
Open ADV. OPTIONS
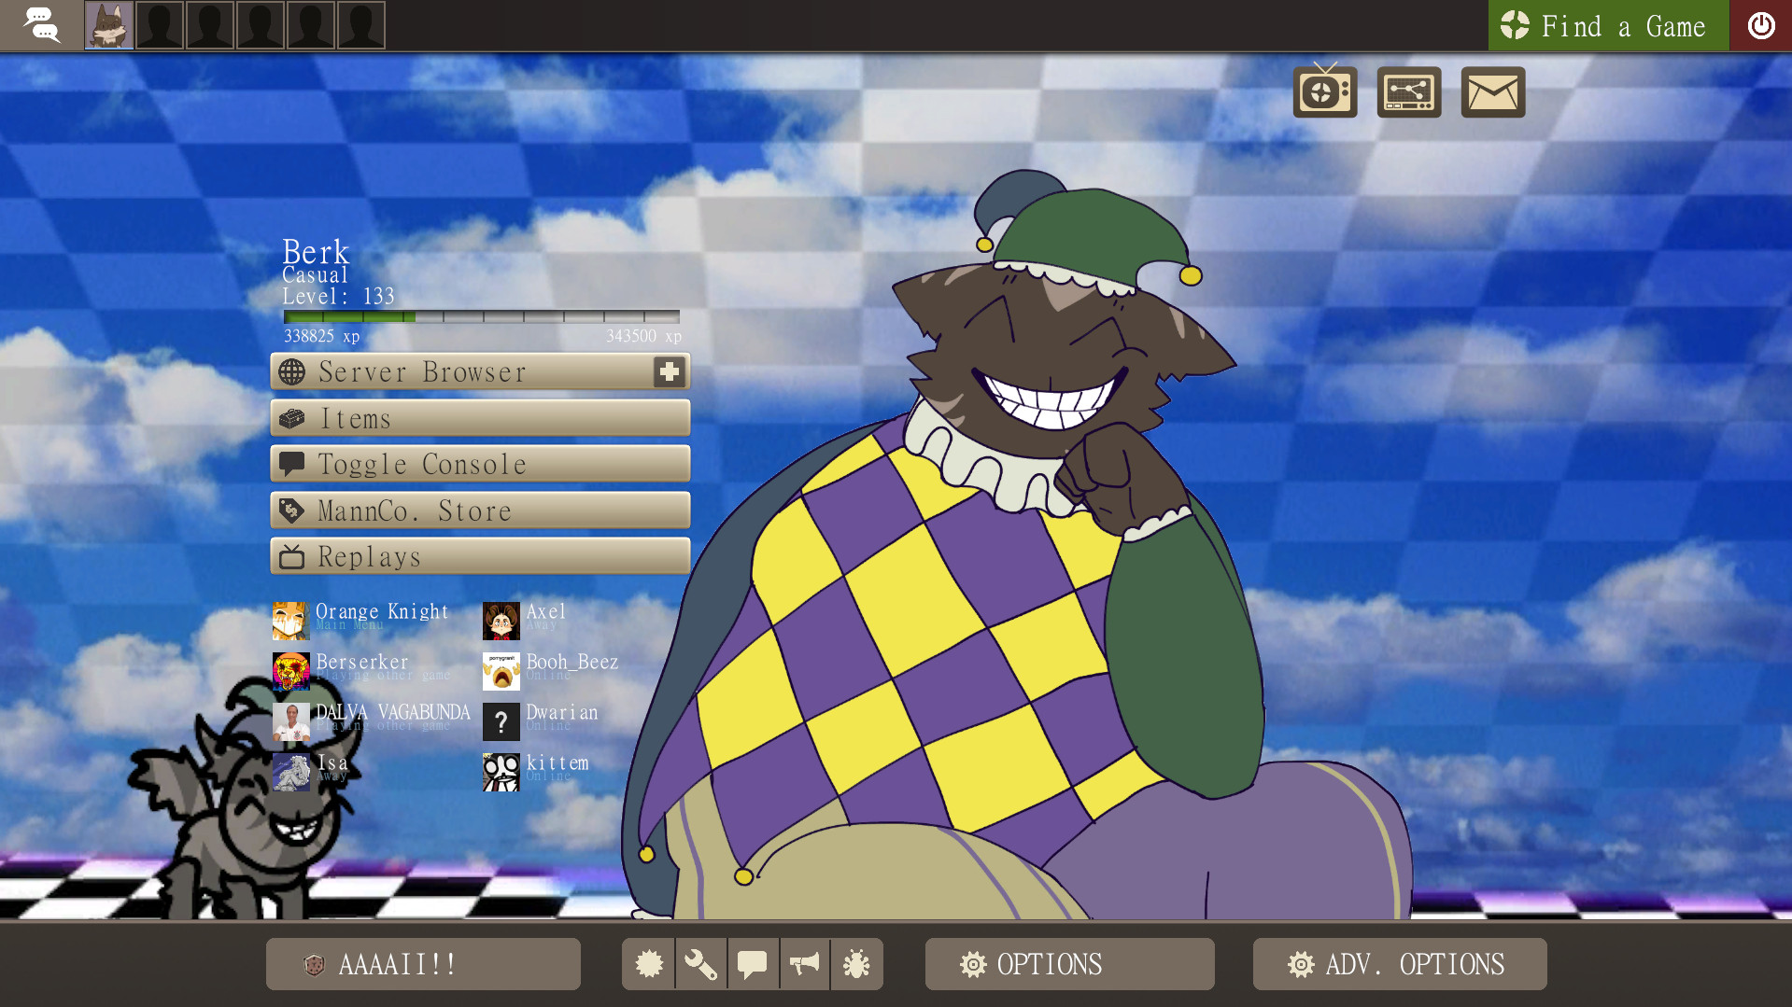coord(1400,964)
